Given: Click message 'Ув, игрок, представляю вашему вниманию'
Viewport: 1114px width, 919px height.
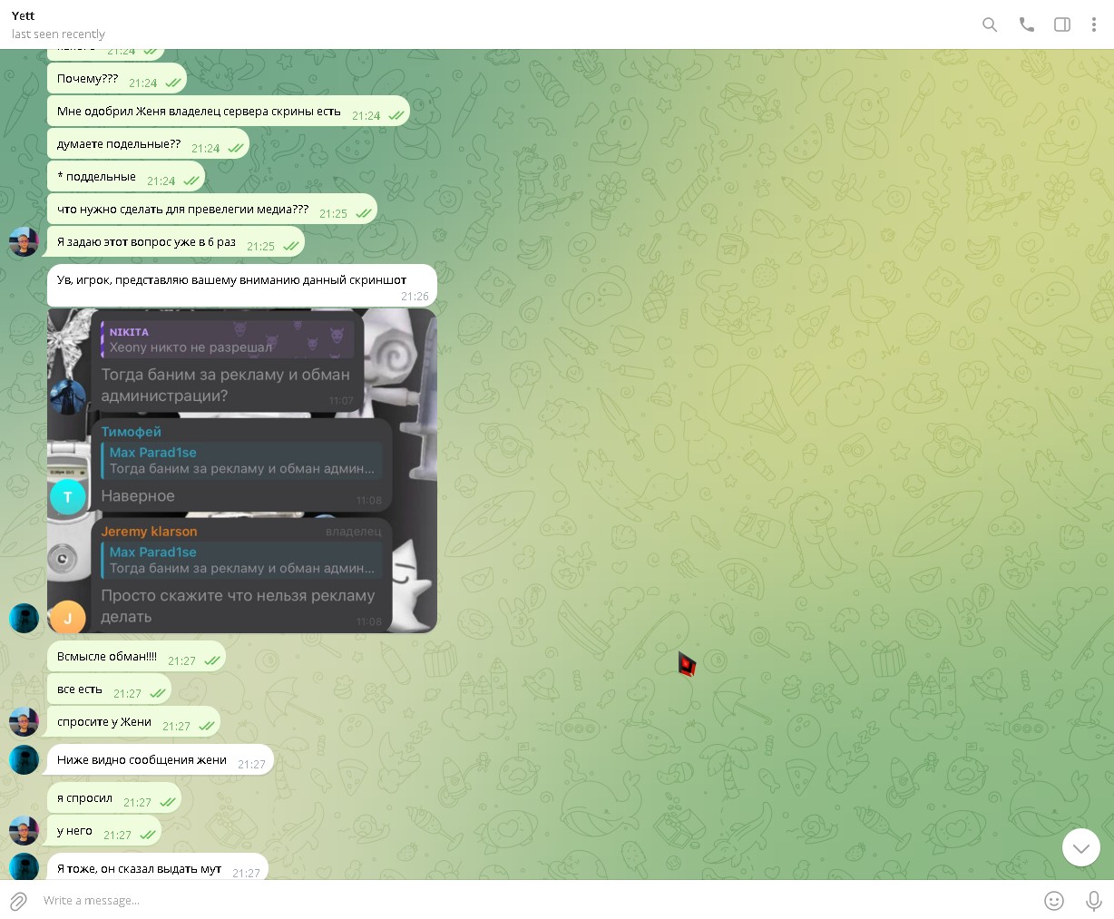Looking at the screenshot, I should [231, 280].
